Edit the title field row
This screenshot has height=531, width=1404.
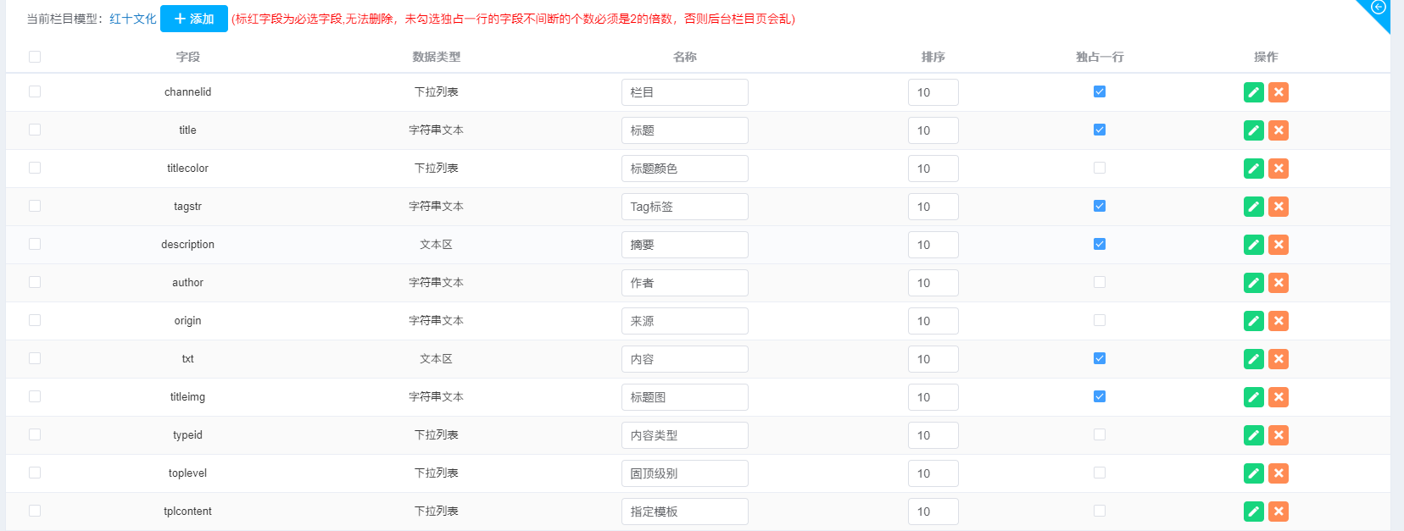coord(1253,130)
